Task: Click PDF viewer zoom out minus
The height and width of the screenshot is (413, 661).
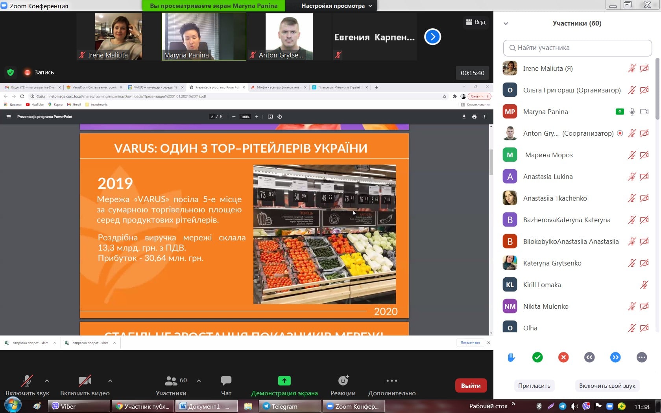Action: [234, 117]
